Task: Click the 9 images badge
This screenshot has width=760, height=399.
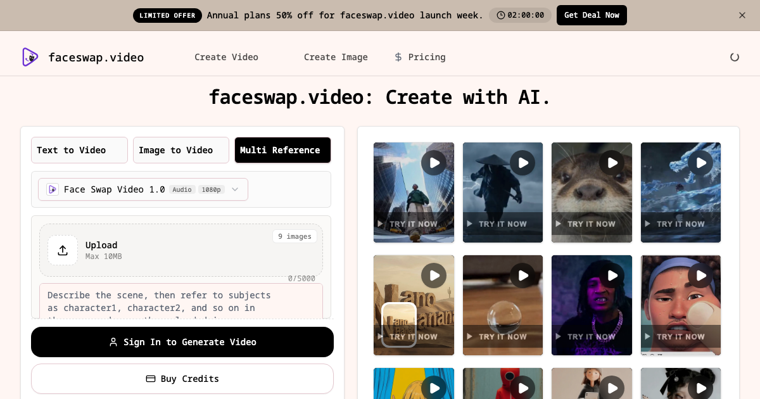Action: (x=294, y=236)
